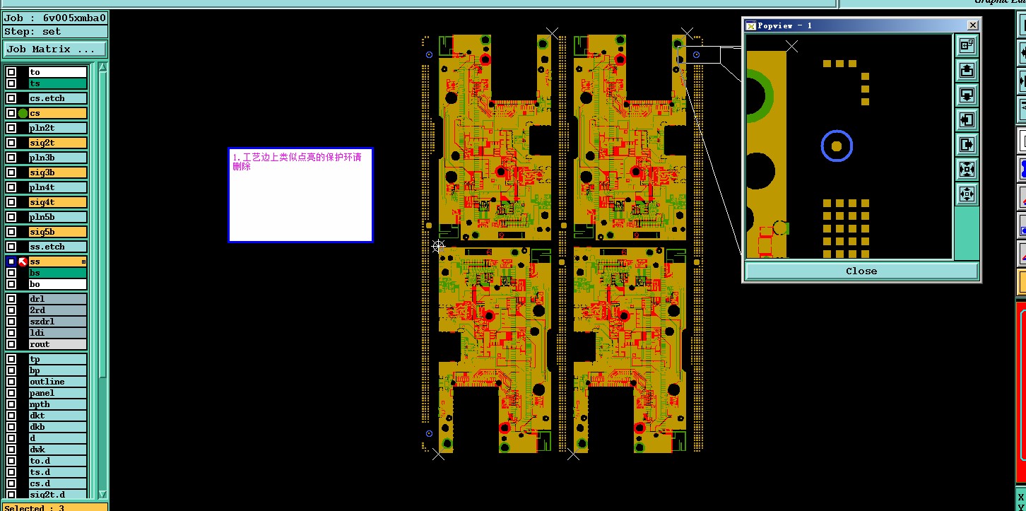Pan the Popview right

[967, 144]
